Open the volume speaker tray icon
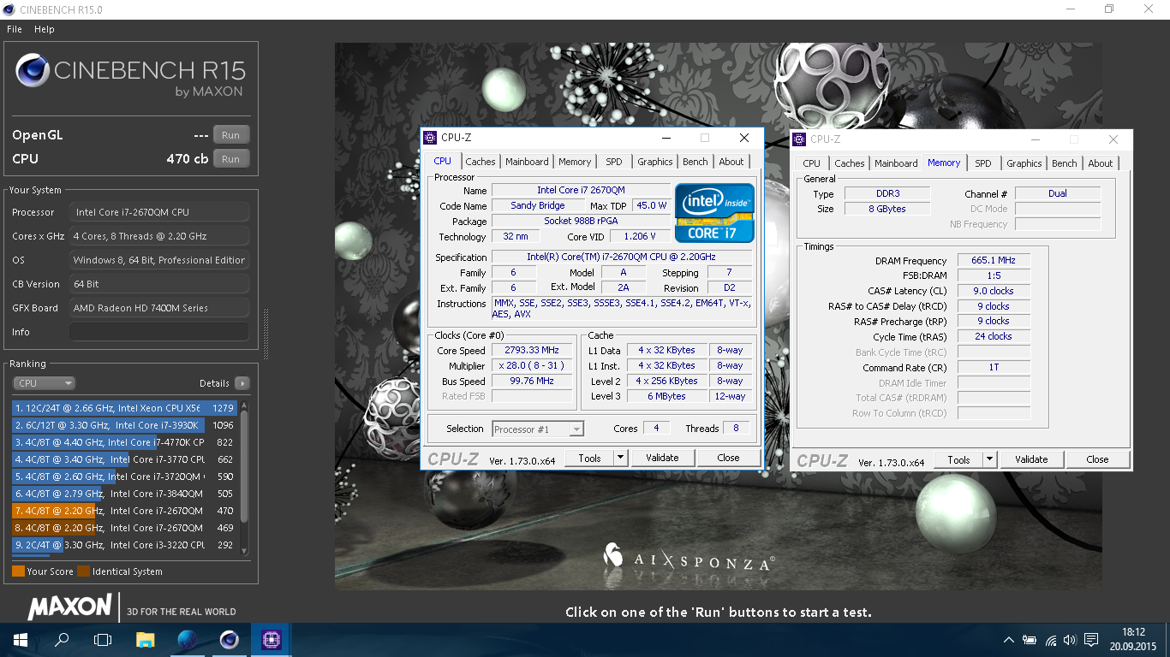Image resolution: width=1170 pixels, height=657 pixels. point(1070,640)
